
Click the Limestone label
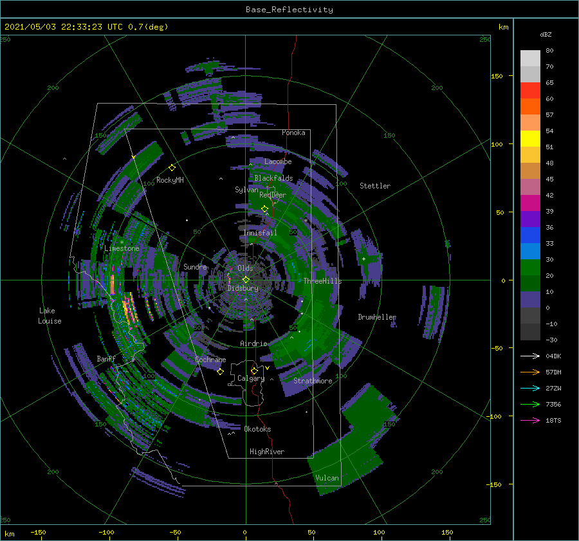pos(122,248)
